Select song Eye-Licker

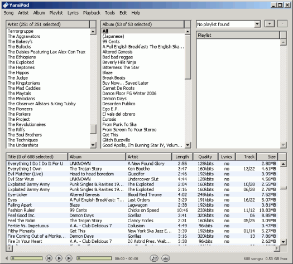[x=142, y=194]
